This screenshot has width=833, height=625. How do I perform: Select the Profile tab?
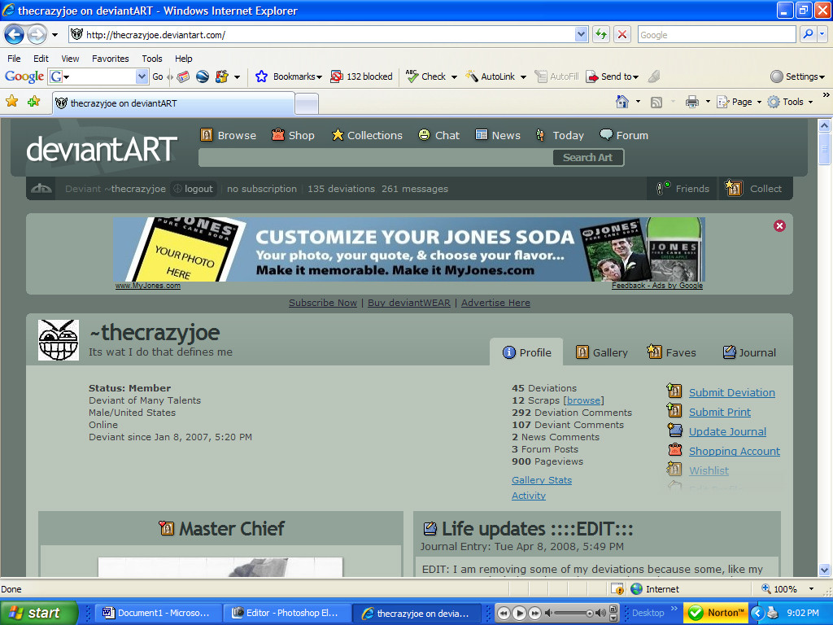point(527,352)
